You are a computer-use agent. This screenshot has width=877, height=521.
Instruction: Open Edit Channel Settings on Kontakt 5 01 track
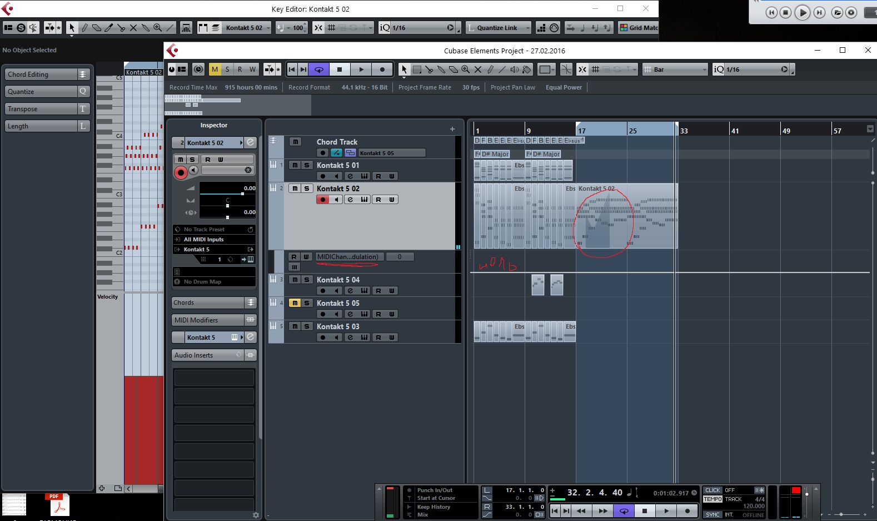pyautogui.click(x=350, y=176)
